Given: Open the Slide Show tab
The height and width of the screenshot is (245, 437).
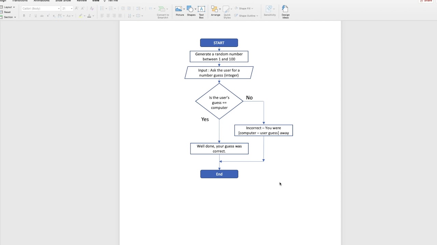Looking at the screenshot, I should coord(63,1).
